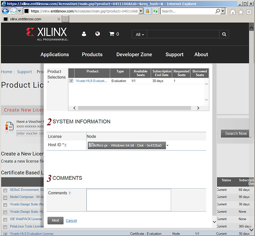Image resolution: width=255 pixels, height=236 pixels.
Task: Click the browser Search... box
Action: (x=188, y=11)
